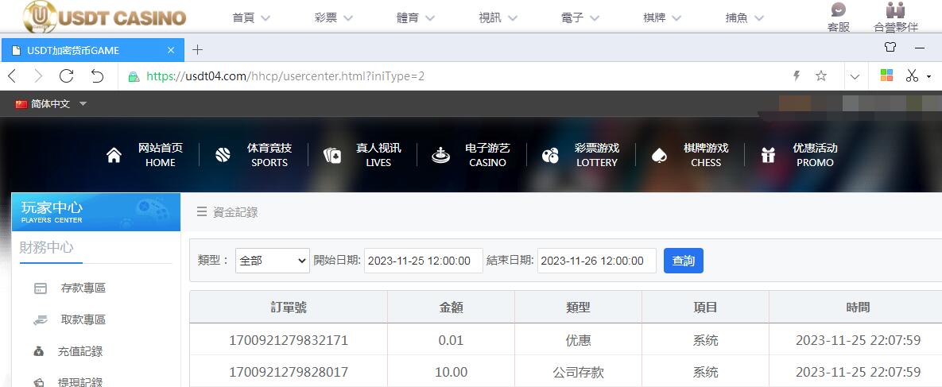Click the gift icon for 优惠活动
942x387 pixels.
[768, 155]
